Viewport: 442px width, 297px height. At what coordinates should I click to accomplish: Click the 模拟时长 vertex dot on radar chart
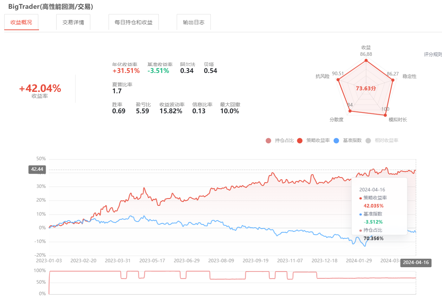tap(385, 115)
